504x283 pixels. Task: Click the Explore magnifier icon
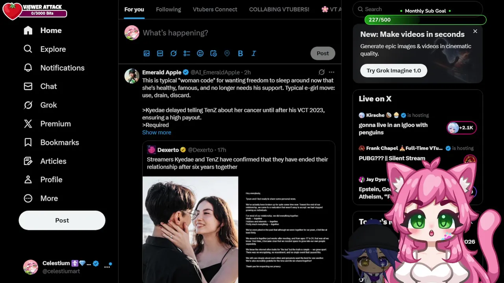click(28, 49)
